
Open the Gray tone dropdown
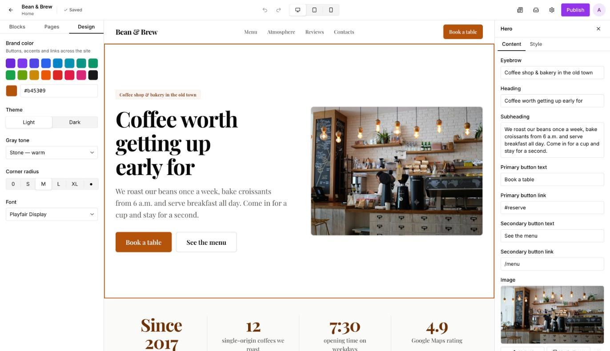click(x=52, y=152)
